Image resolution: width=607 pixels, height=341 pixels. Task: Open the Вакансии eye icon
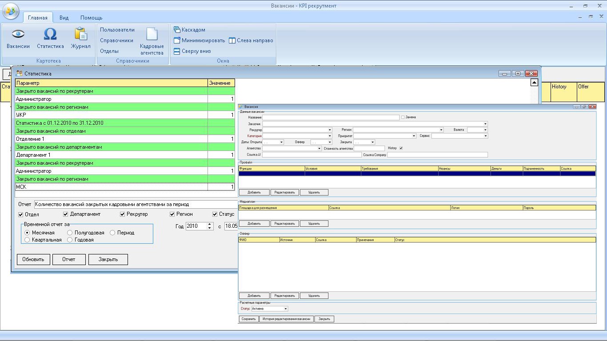click(18, 34)
